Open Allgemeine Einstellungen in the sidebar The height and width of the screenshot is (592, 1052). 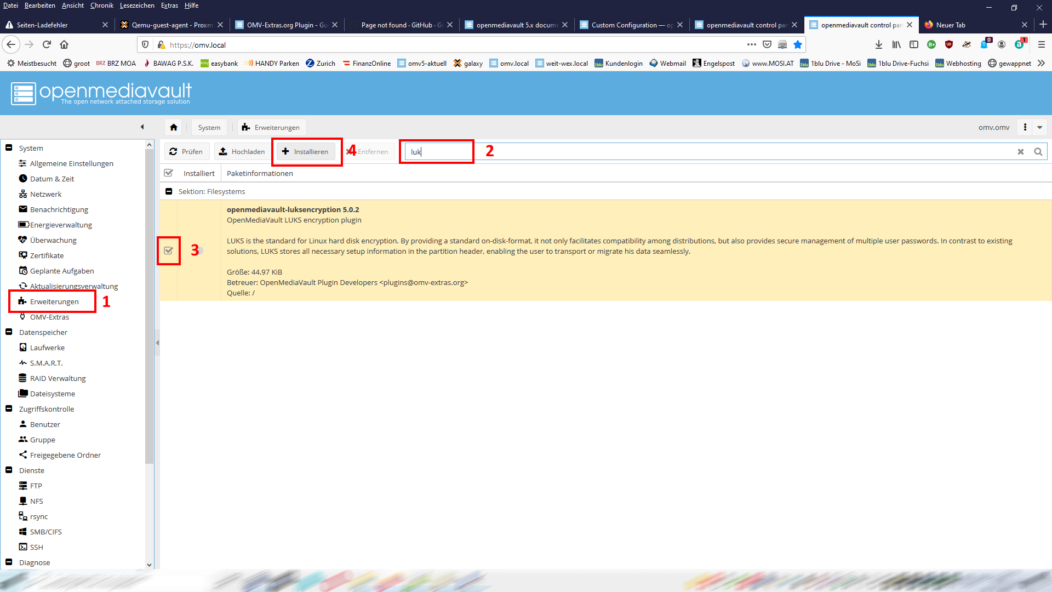click(71, 163)
